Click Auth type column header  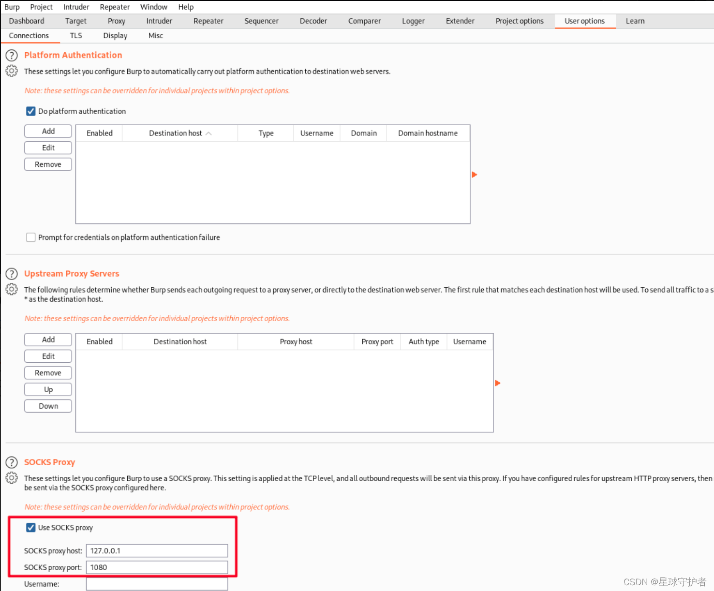pos(424,342)
